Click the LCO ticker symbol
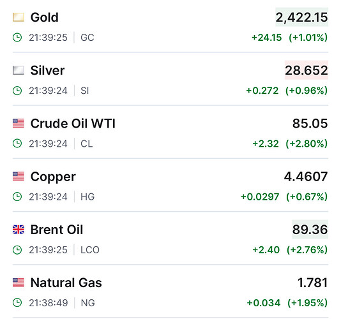 90,250
